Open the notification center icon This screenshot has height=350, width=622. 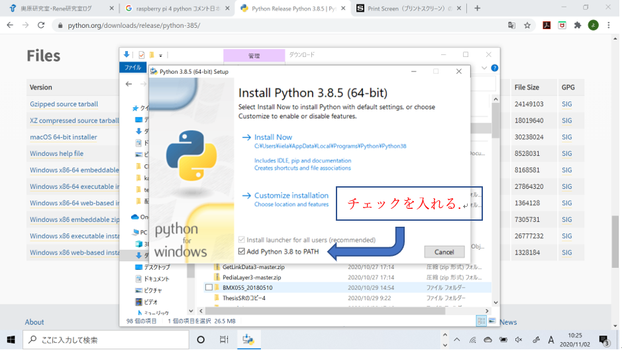(x=603, y=340)
